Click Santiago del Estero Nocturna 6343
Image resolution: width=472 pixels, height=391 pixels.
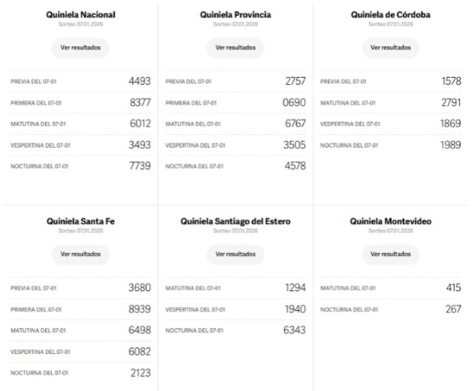[x=294, y=330]
